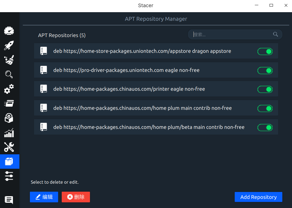Open System Cleaner broom icon

pos(9,60)
